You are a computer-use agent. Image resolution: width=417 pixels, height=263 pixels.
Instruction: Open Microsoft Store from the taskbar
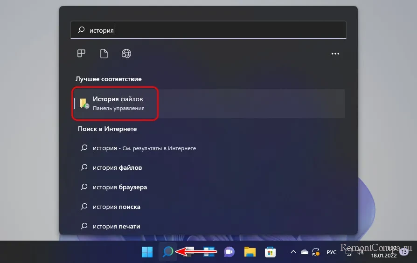(270, 252)
